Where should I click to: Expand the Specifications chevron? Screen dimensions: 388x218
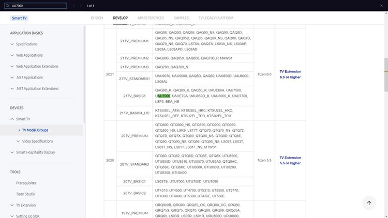pos(12,44)
